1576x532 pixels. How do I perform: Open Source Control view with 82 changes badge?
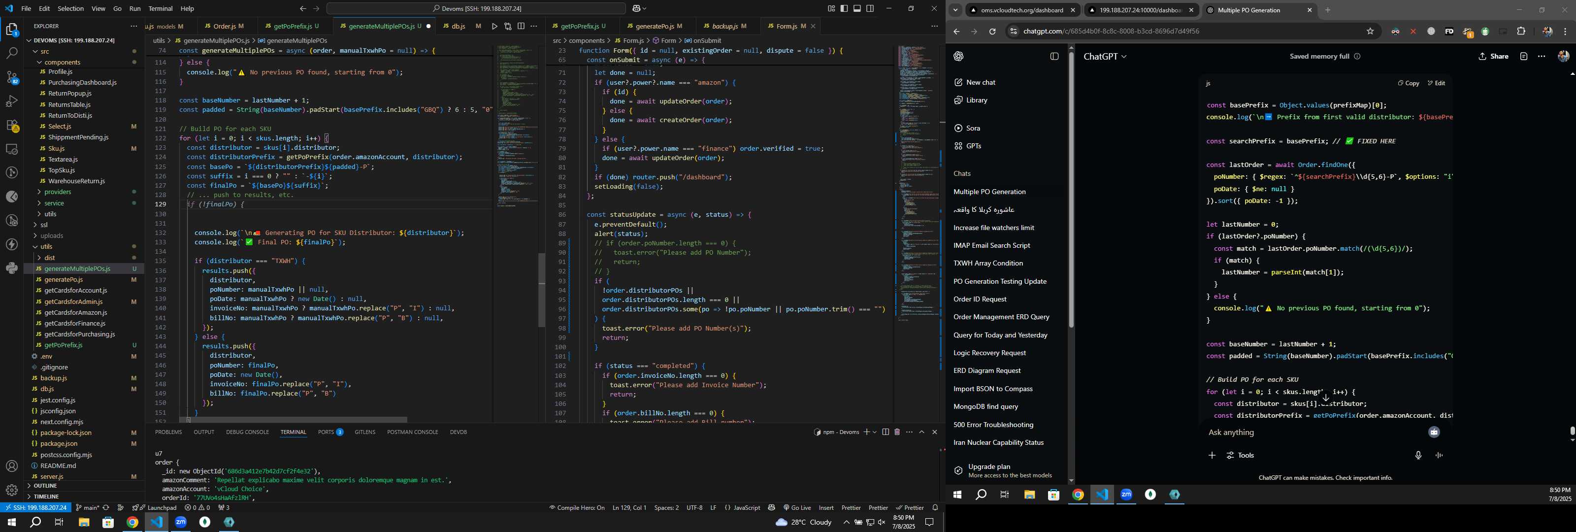12,77
